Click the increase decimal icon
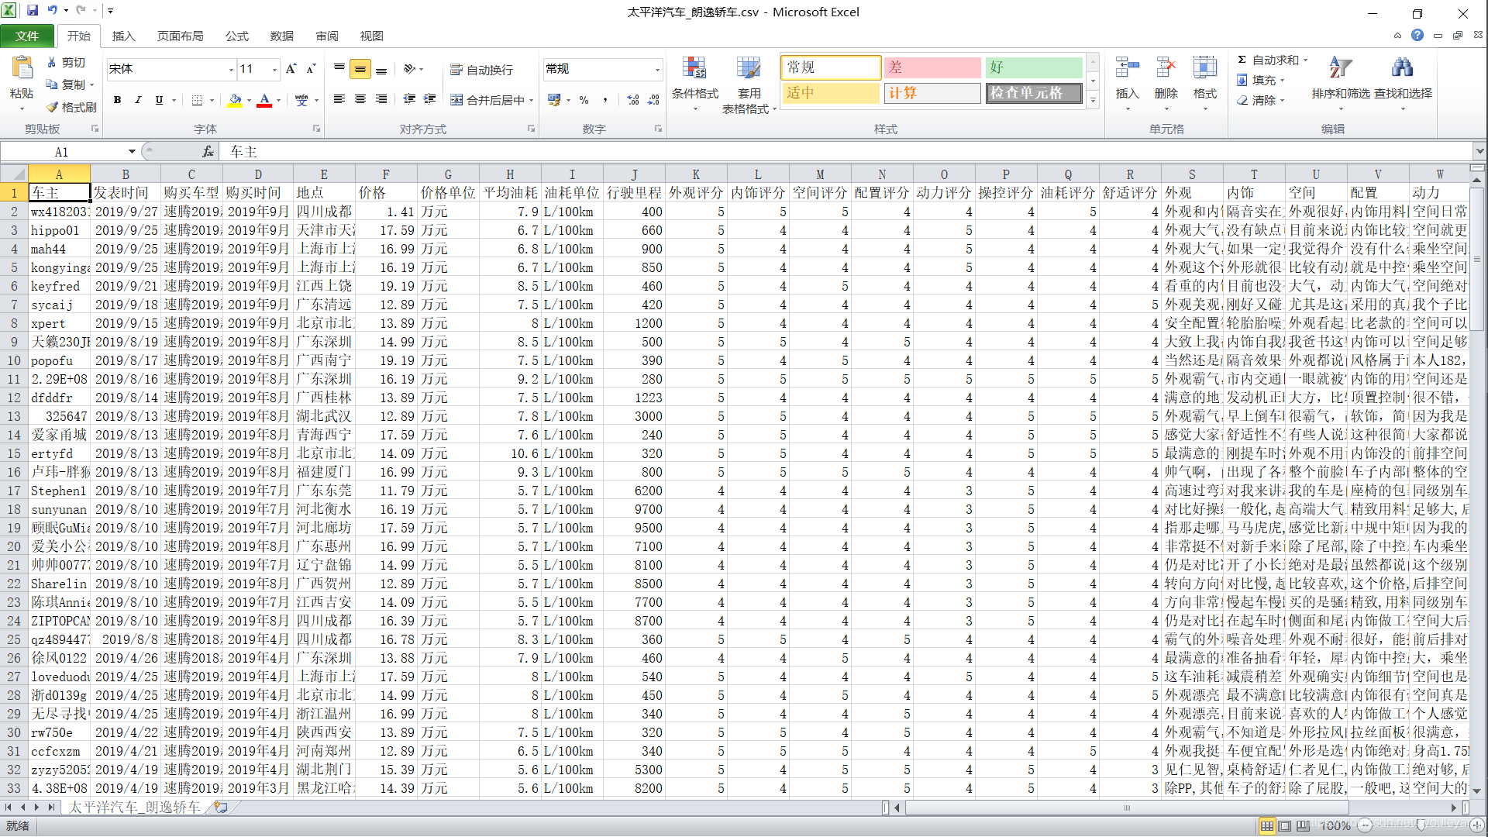This screenshot has height=837, width=1488. pos(633,100)
